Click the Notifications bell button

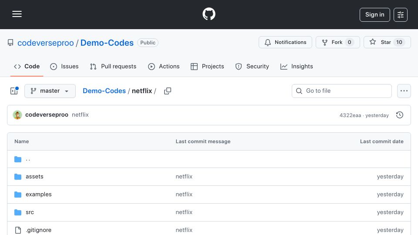click(x=285, y=42)
